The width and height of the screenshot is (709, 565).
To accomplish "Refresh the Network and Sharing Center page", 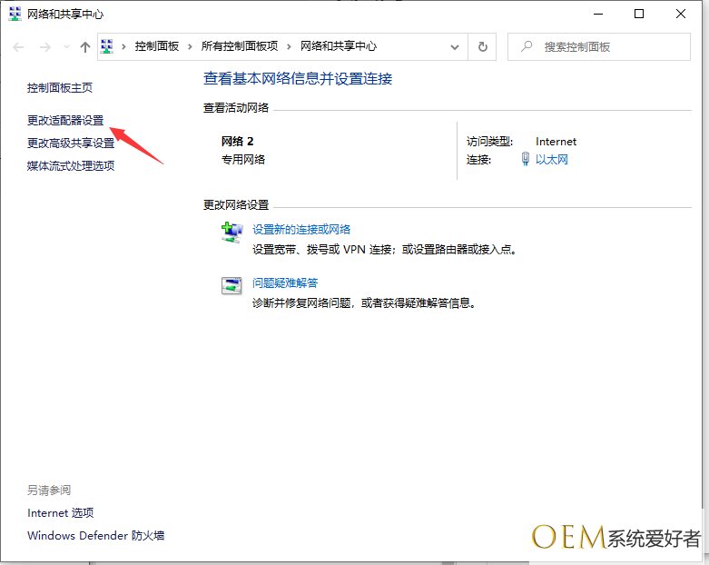I will pyautogui.click(x=483, y=46).
